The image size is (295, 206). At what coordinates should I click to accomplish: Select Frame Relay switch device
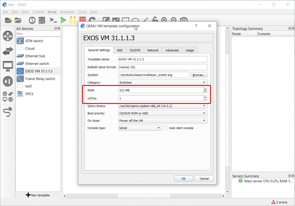tap(38, 78)
